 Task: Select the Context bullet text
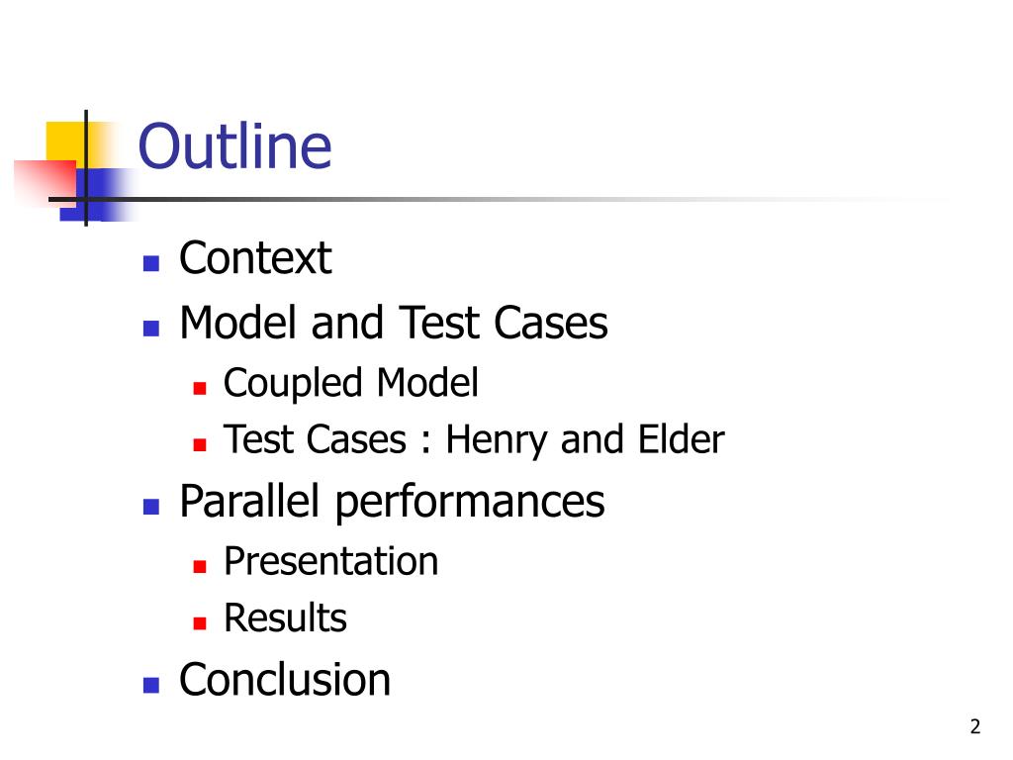(x=255, y=258)
